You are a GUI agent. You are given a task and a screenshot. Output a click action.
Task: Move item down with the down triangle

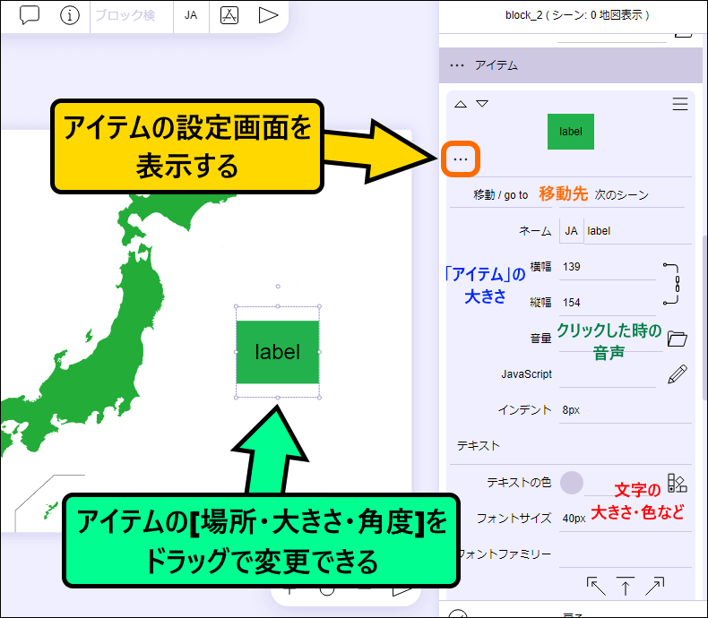pos(482,104)
